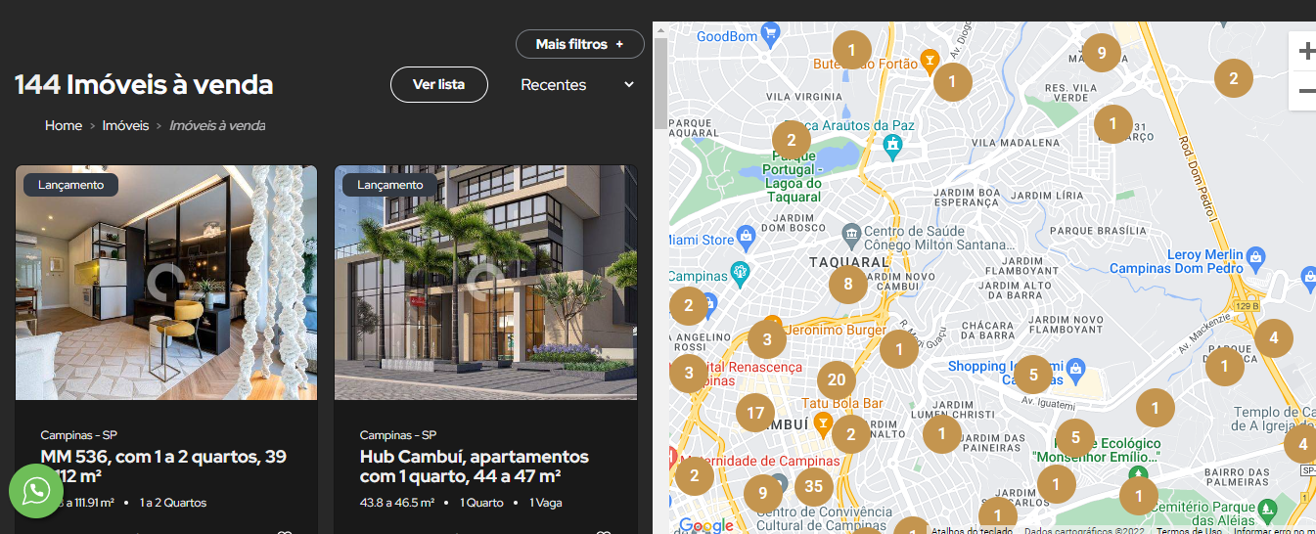Open Hub Cambuí apartment photo
This screenshot has width=1316, height=534.
click(485, 283)
